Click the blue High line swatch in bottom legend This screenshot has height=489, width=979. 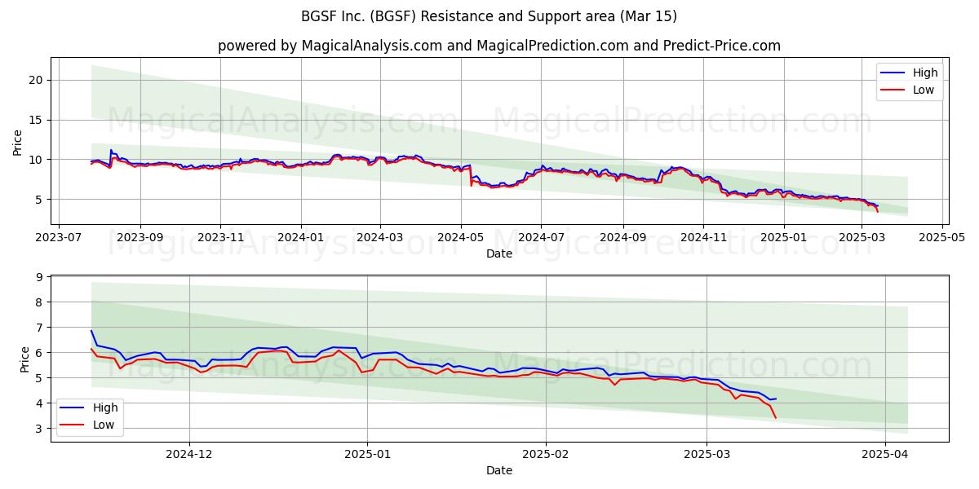point(73,408)
